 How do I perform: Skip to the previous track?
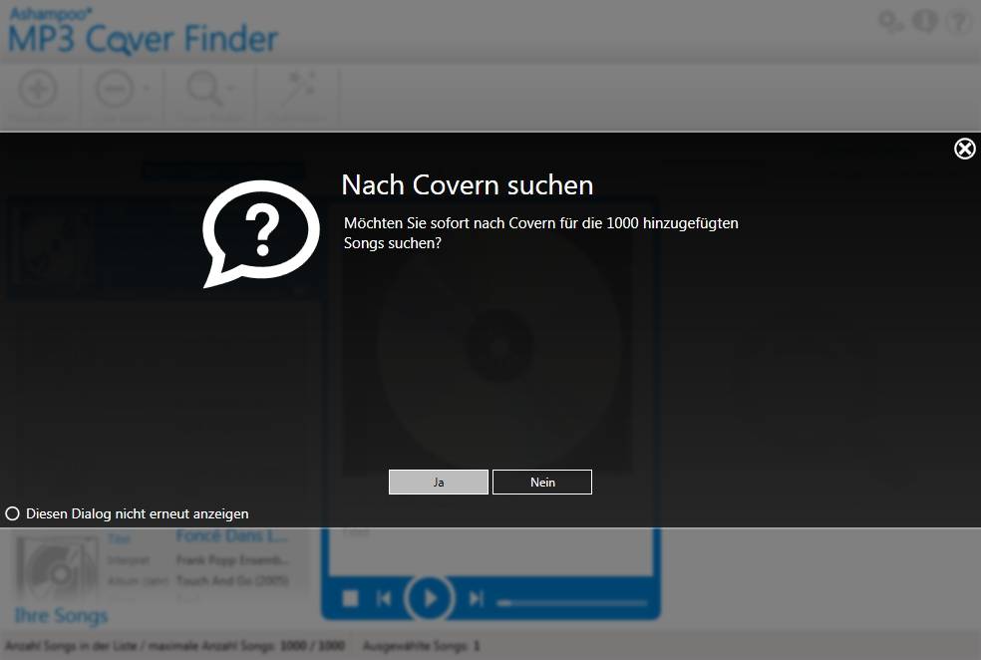(384, 599)
